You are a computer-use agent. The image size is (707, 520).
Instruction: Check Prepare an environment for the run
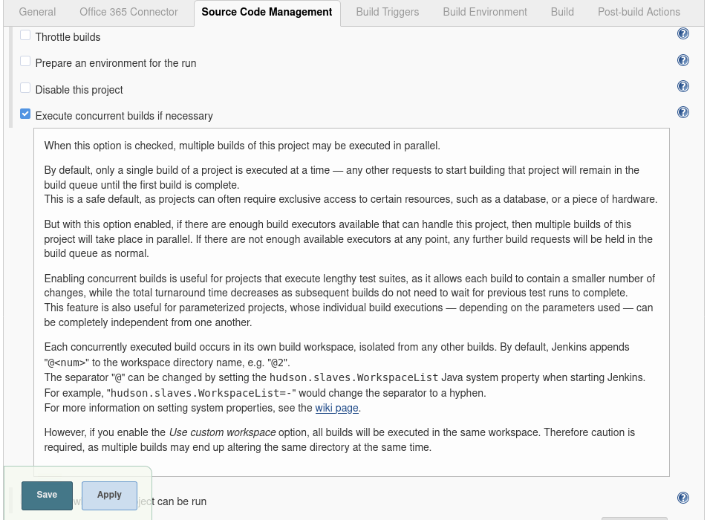(x=25, y=60)
